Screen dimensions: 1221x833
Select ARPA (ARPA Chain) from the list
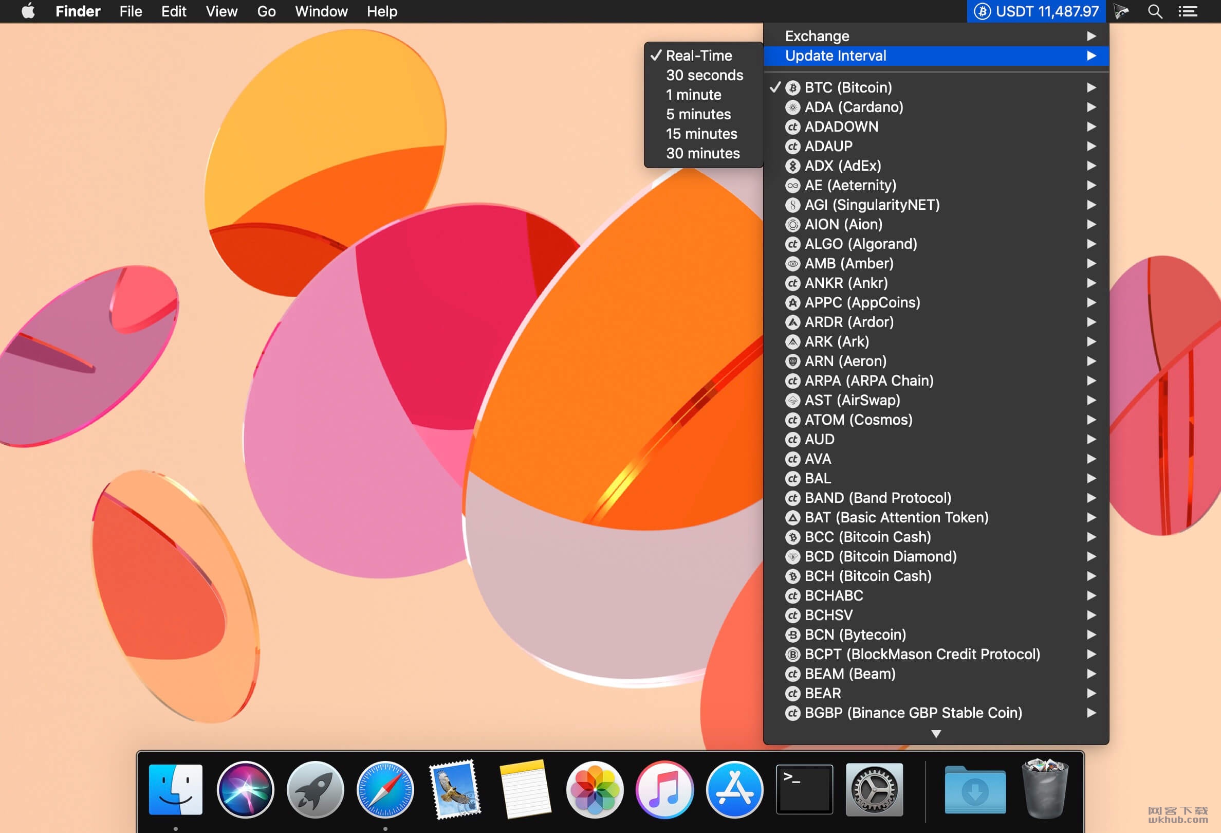tap(936, 381)
